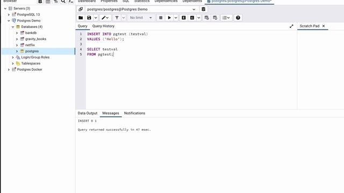The width and height of the screenshot is (344, 193).
Task: Close the Scratch Pad panel
Action: click(x=324, y=26)
